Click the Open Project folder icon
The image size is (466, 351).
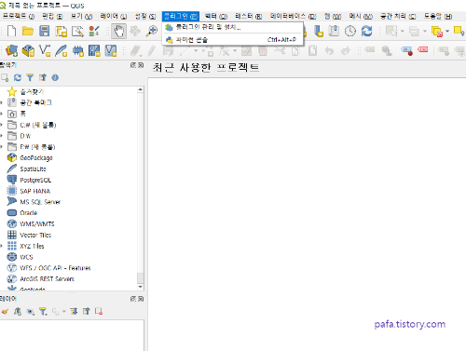(x=28, y=31)
